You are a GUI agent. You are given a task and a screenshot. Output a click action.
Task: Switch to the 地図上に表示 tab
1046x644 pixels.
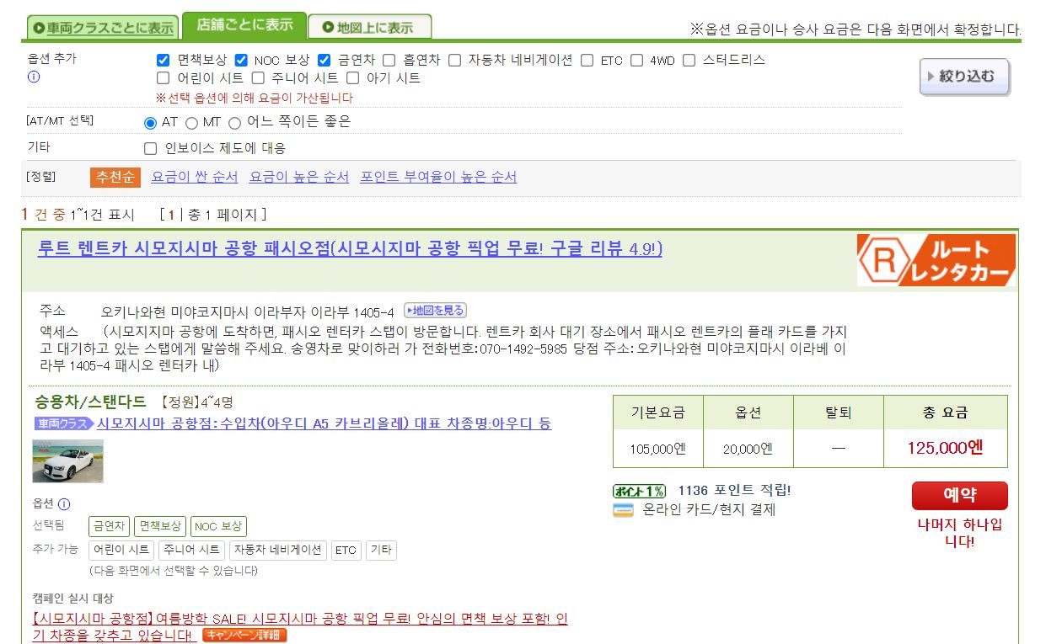(370, 25)
